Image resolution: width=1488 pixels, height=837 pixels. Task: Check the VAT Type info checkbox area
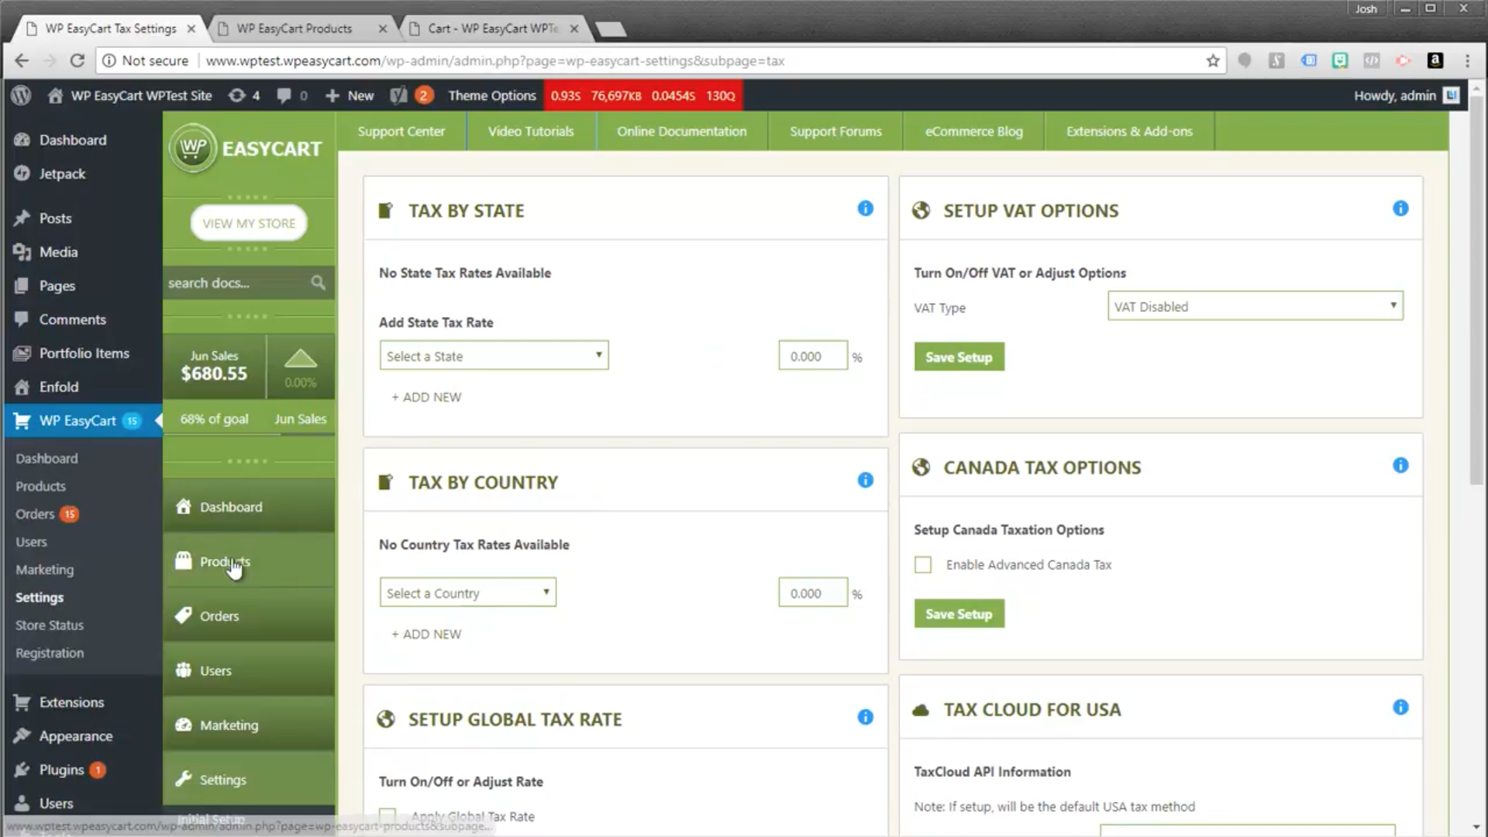pyautogui.click(x=1400, y=208)
